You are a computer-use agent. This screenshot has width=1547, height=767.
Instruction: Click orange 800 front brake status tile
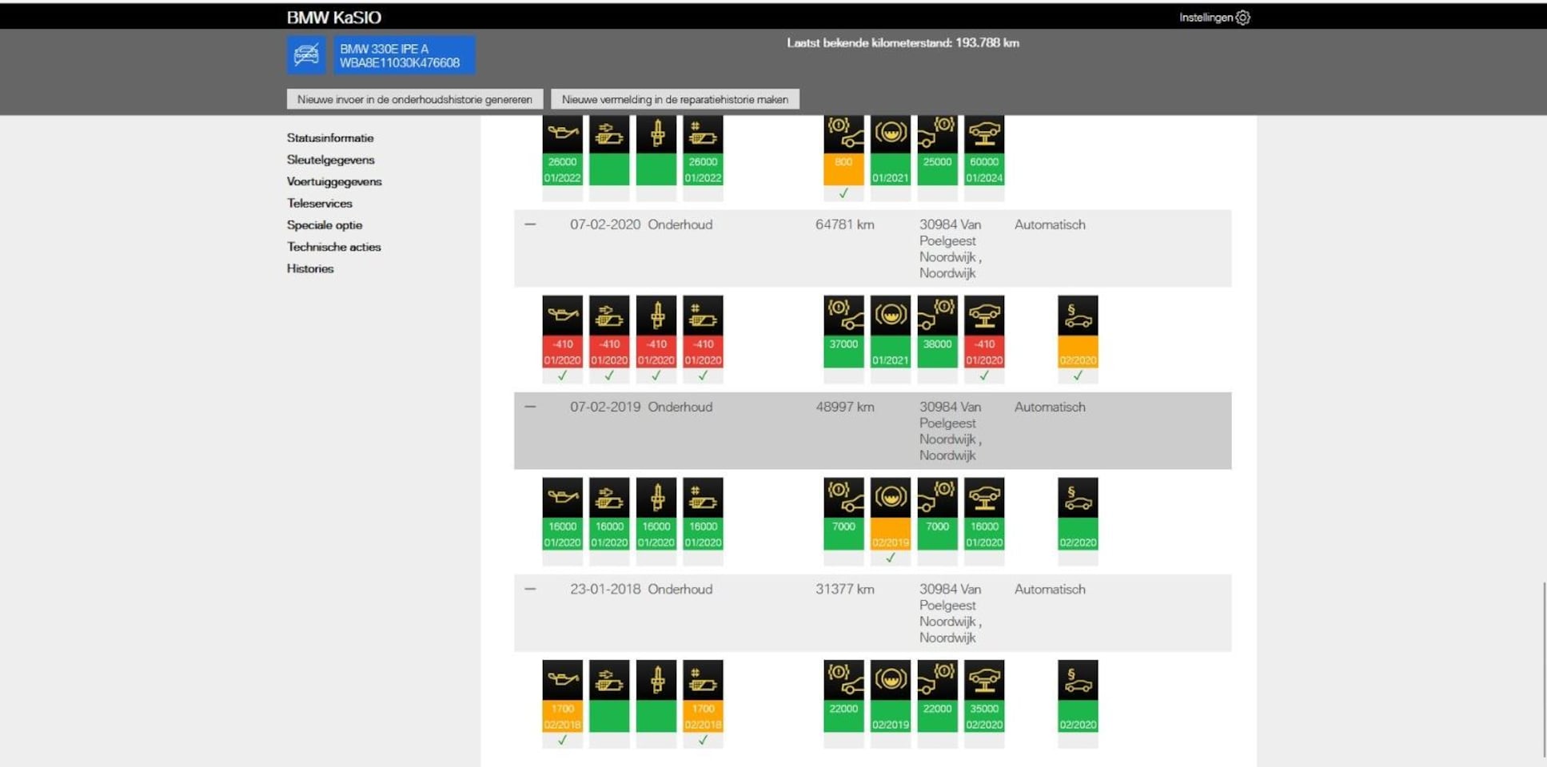click(x=843, y=169)
